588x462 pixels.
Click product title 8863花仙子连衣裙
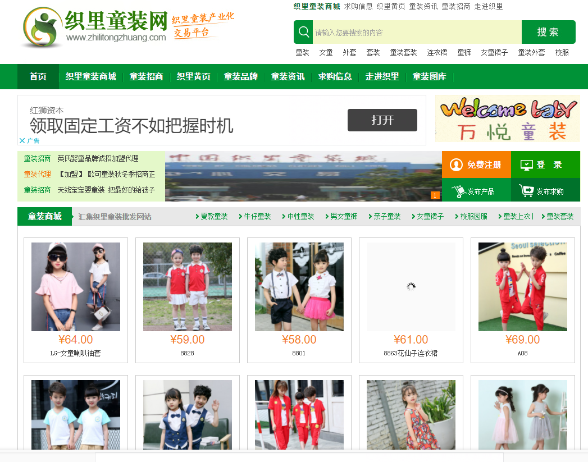point(411,353)
